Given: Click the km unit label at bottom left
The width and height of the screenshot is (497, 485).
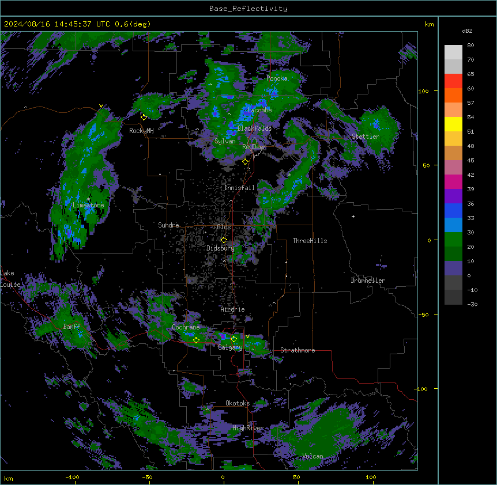Looking at the screenshot, I should pyautogui.click(x=9, y=478).
